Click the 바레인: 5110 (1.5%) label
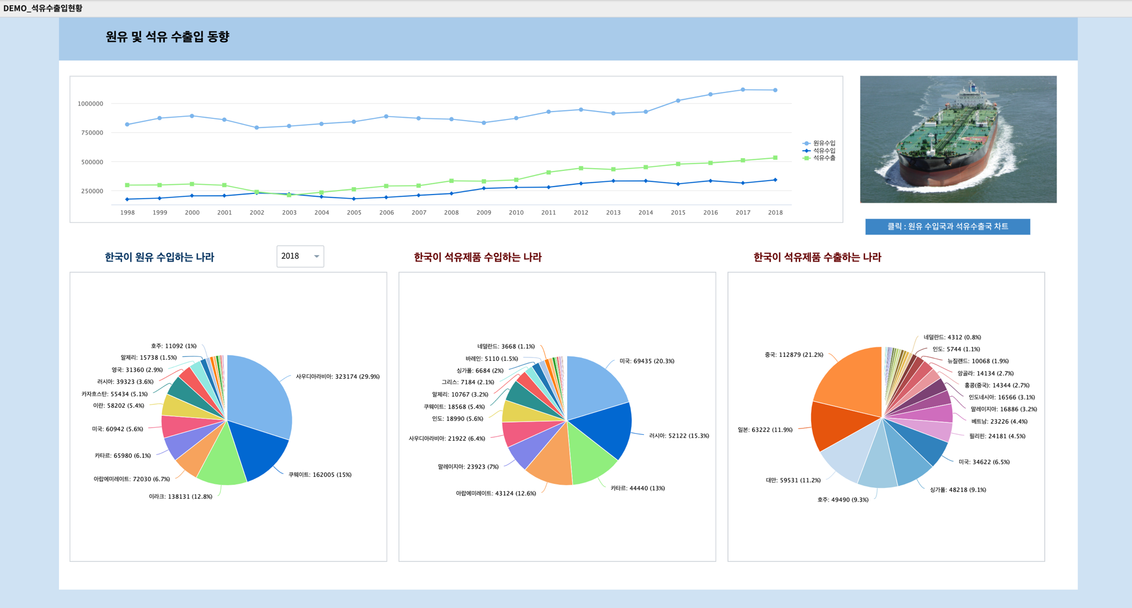 click(x=492, y=359)
